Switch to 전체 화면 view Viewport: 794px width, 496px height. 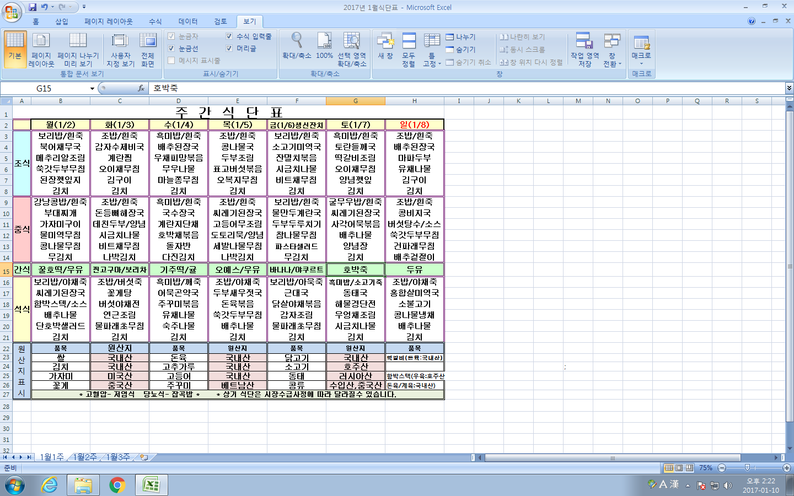click(148, 50)
